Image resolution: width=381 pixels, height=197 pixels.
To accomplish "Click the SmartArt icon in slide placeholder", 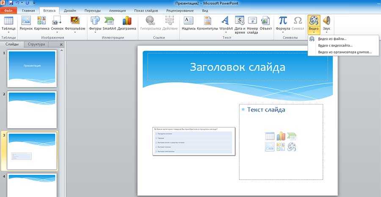I will point(292,136).
